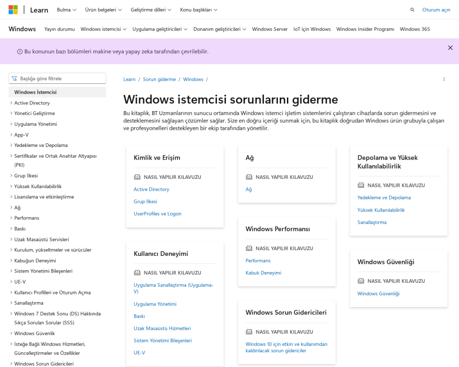Open the Uygulama geliştiricileri dropdown
459x367 pixels.
[x=160, y=29]
